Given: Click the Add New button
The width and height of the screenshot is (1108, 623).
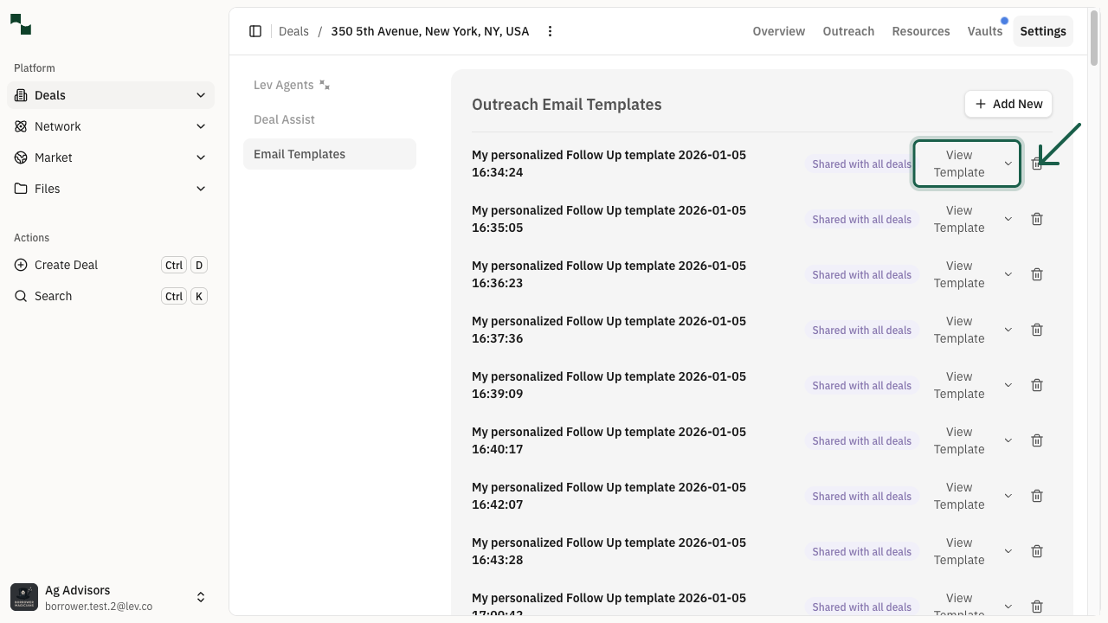Looking at the screenshot, I should click(x=1008, y=104).
